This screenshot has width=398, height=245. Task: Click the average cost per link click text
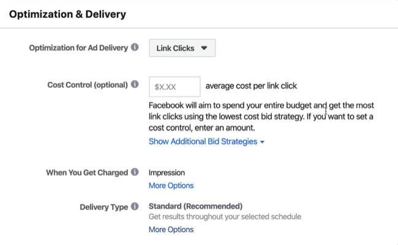tap(251, 86)
